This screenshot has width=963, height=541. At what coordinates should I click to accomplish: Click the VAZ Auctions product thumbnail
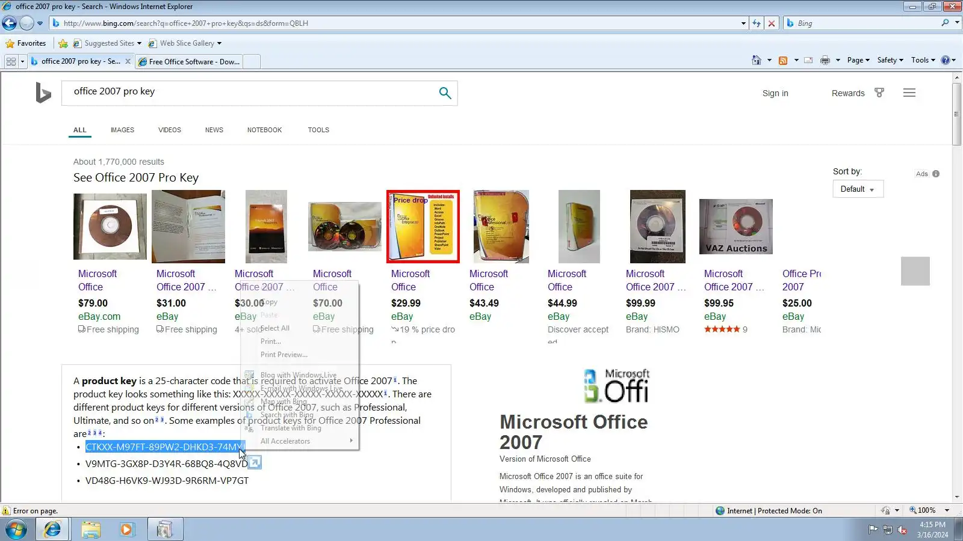(736, 227)
